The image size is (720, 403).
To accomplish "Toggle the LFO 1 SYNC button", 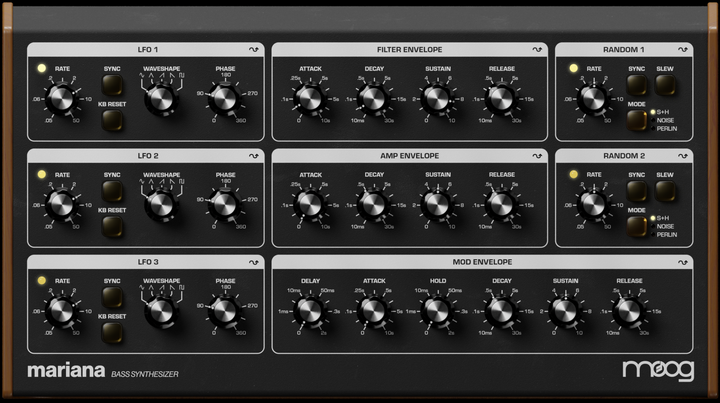I will (x=112, y=85).
